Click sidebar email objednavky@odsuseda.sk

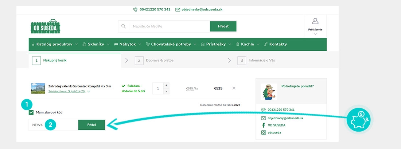[286, 118]
